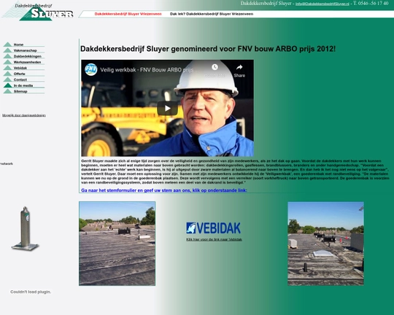
Task: Click the page heading about ARBO prijs 2012
Action: click(x=208, y=49)
